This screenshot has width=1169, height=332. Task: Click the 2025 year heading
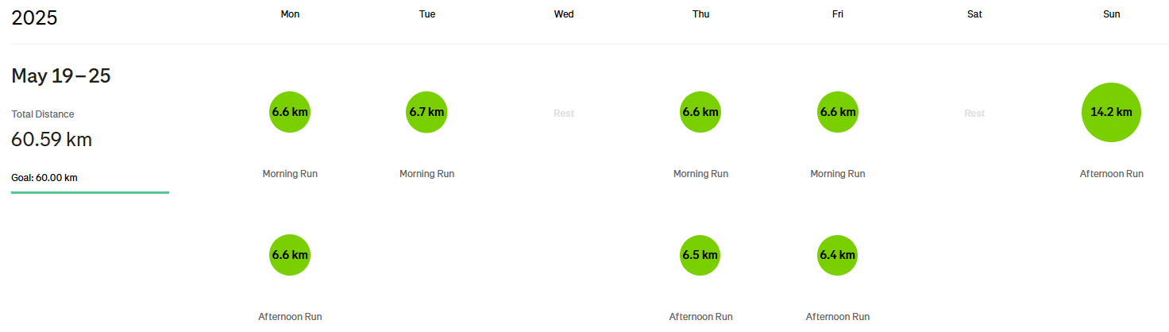point(34,17)
